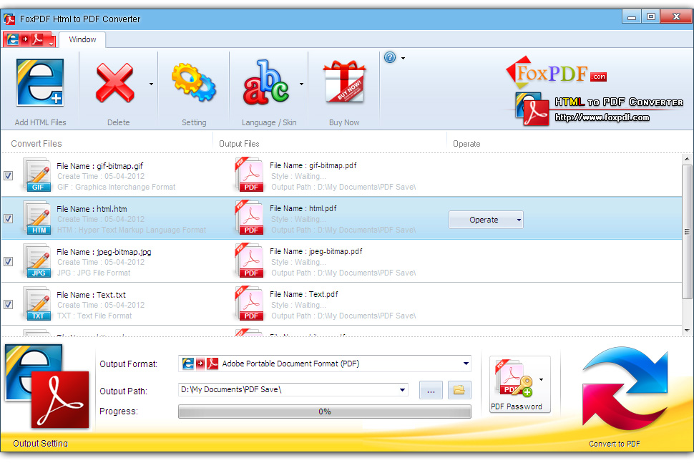Click 'GIF : Graphics Interchange Format' text

coord(117,187)
